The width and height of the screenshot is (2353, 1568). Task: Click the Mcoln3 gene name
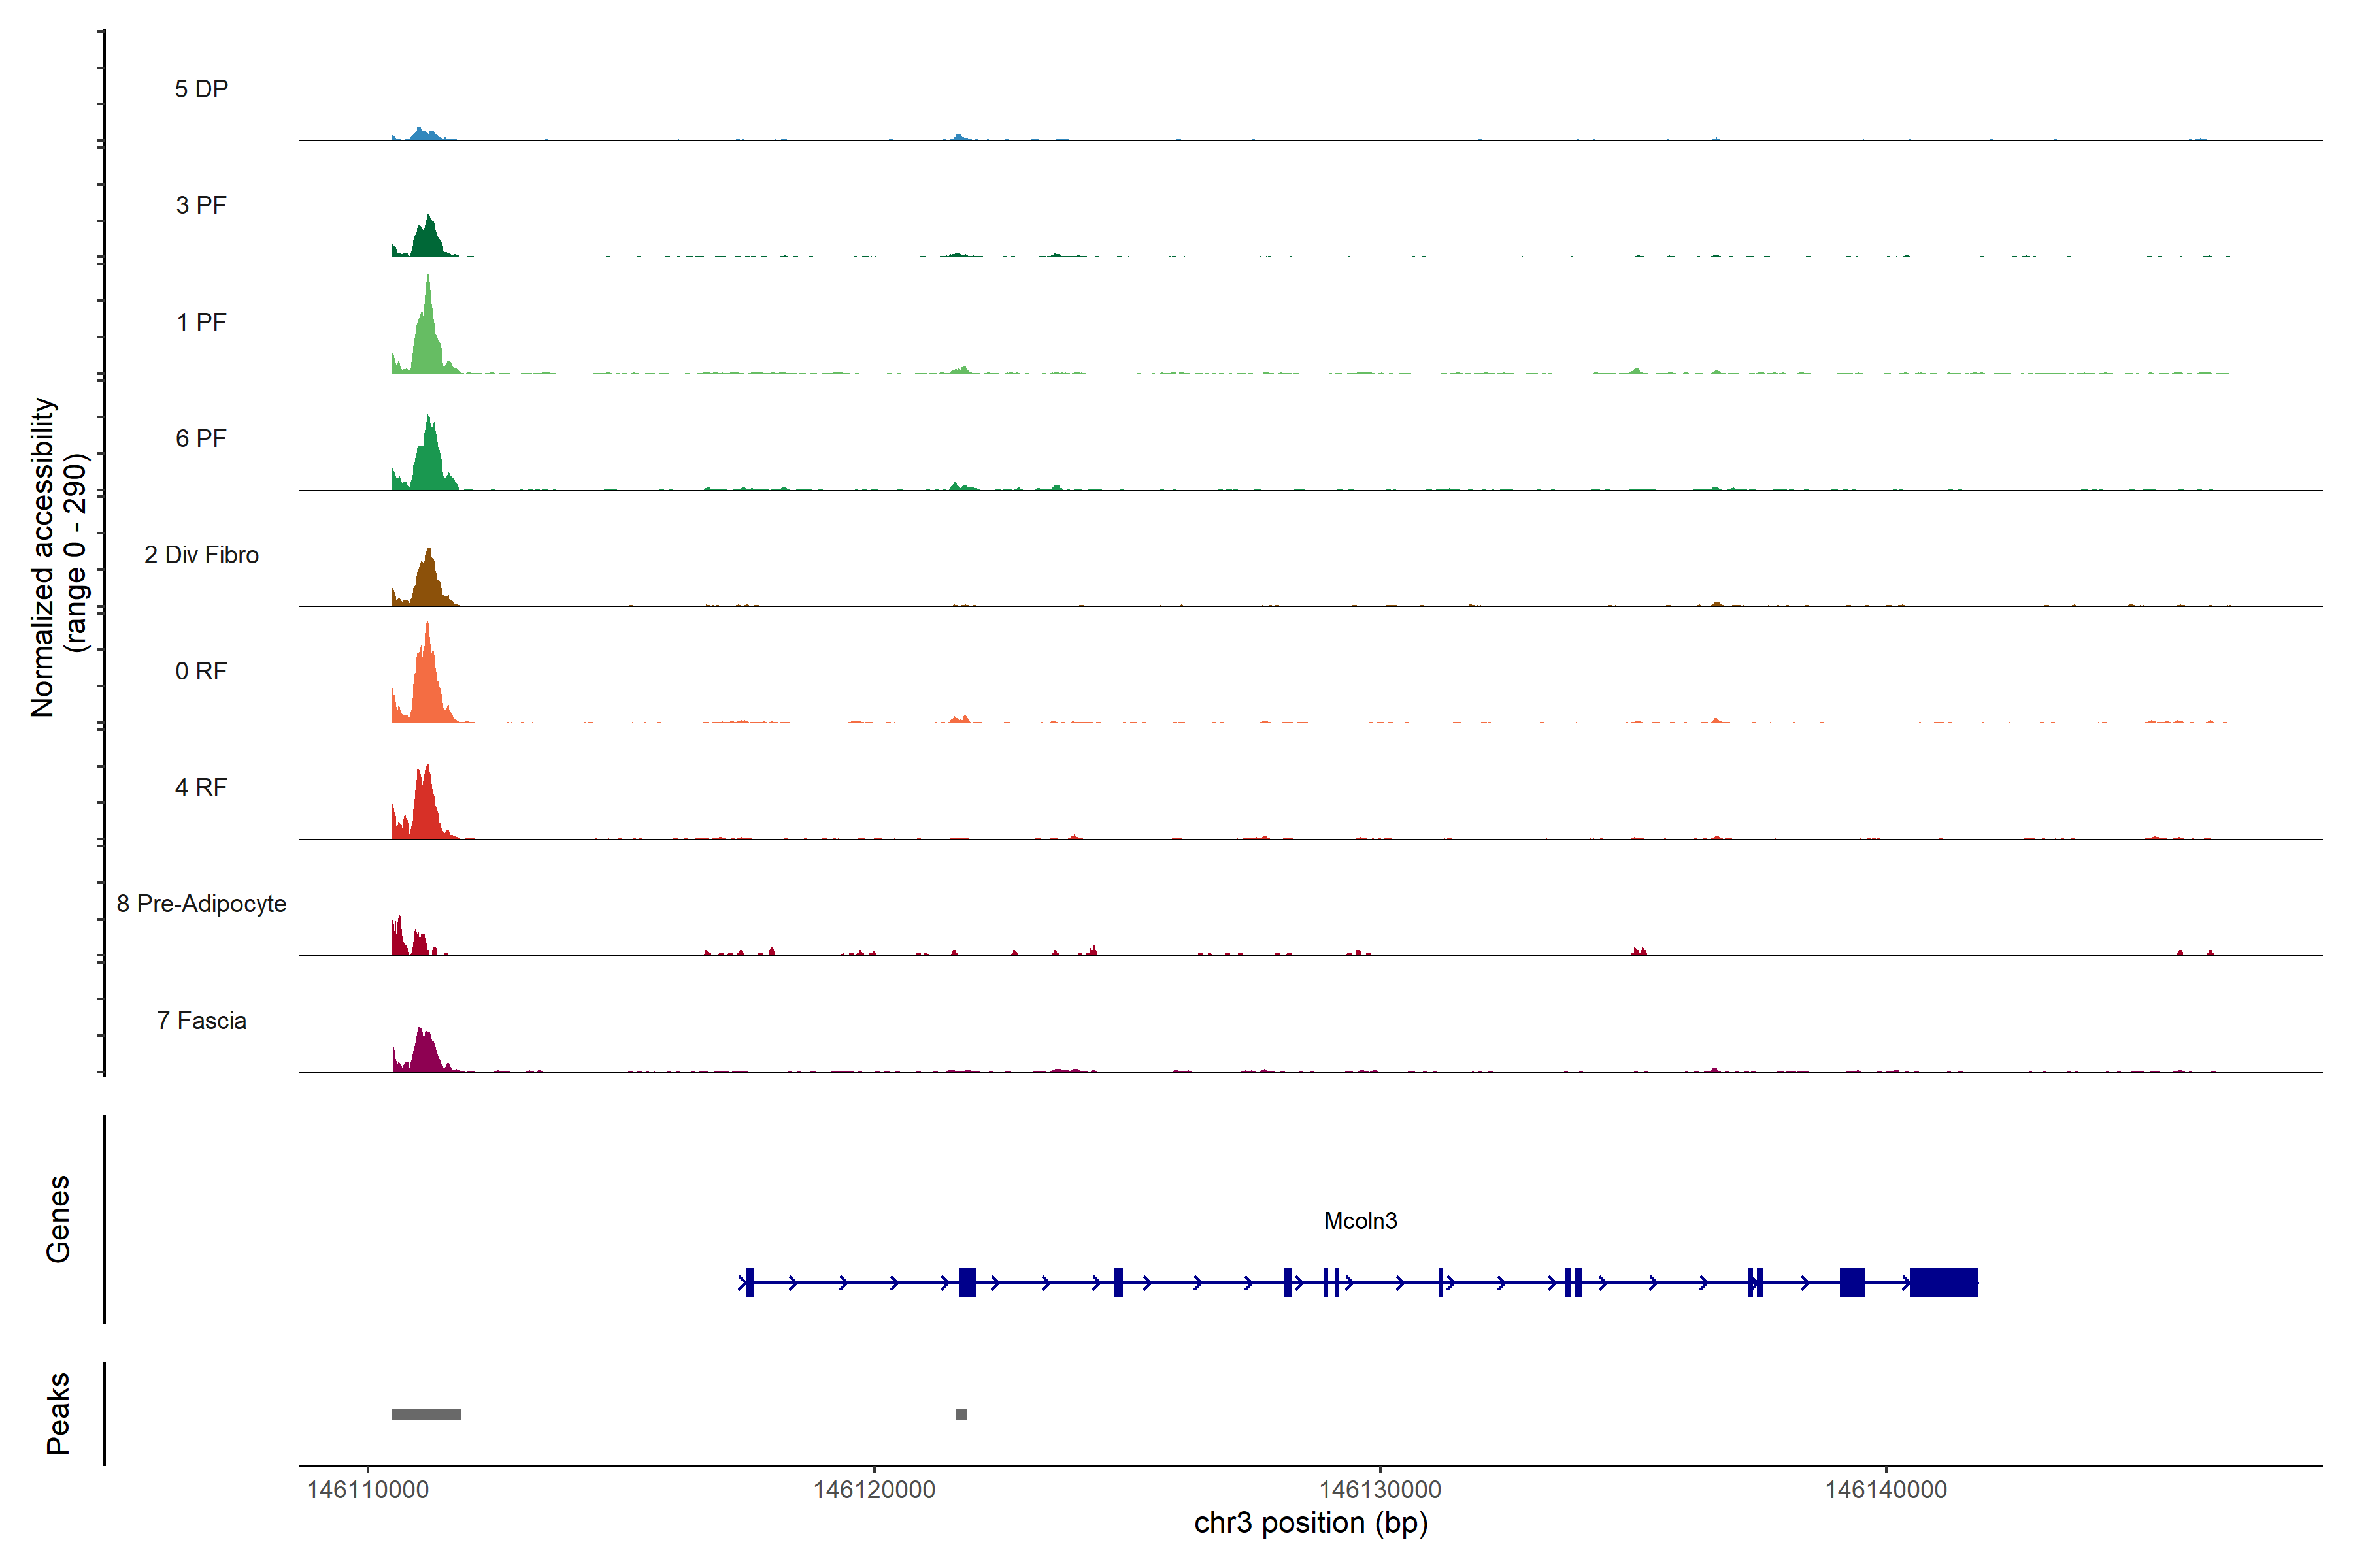[1360, 1221]
